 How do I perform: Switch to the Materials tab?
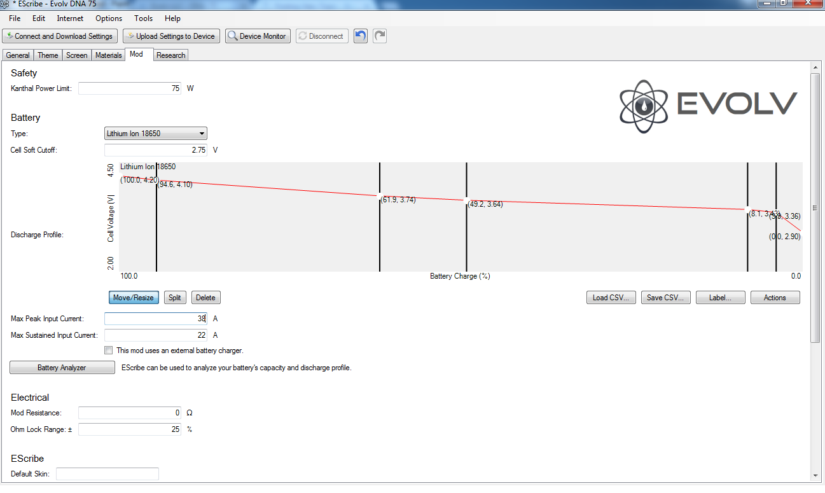click(x=108, y=55)
